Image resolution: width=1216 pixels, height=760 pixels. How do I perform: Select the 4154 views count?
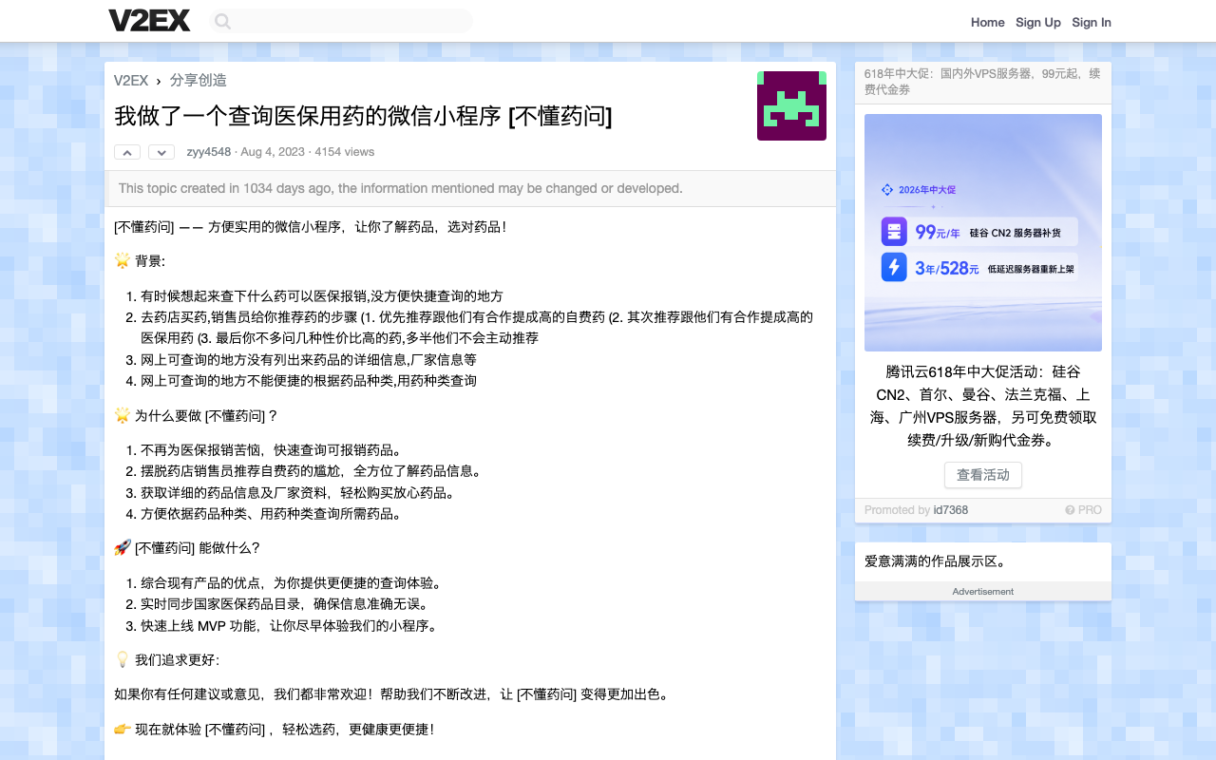click(x=344, y=152)
